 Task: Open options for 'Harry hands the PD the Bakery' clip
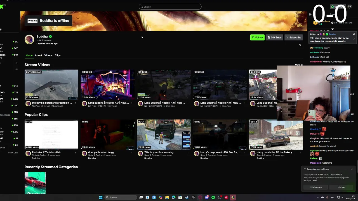click(300, 152)
